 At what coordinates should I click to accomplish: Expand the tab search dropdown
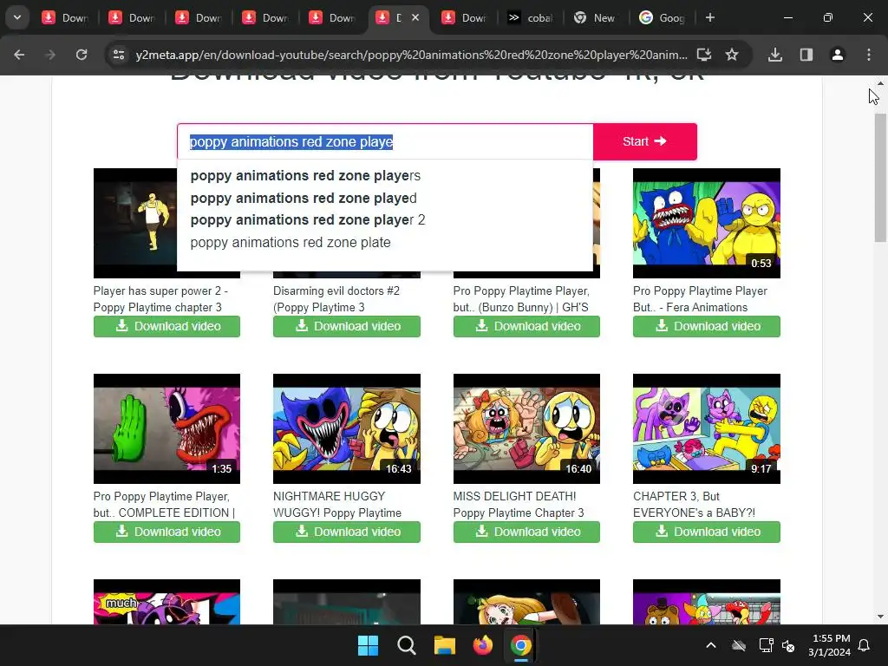click(17, 17)
